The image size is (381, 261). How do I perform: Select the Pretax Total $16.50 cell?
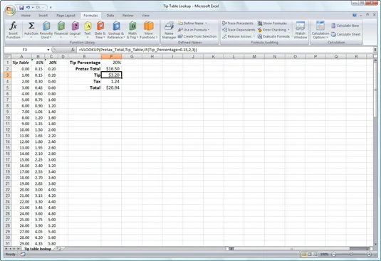[111, 69]
